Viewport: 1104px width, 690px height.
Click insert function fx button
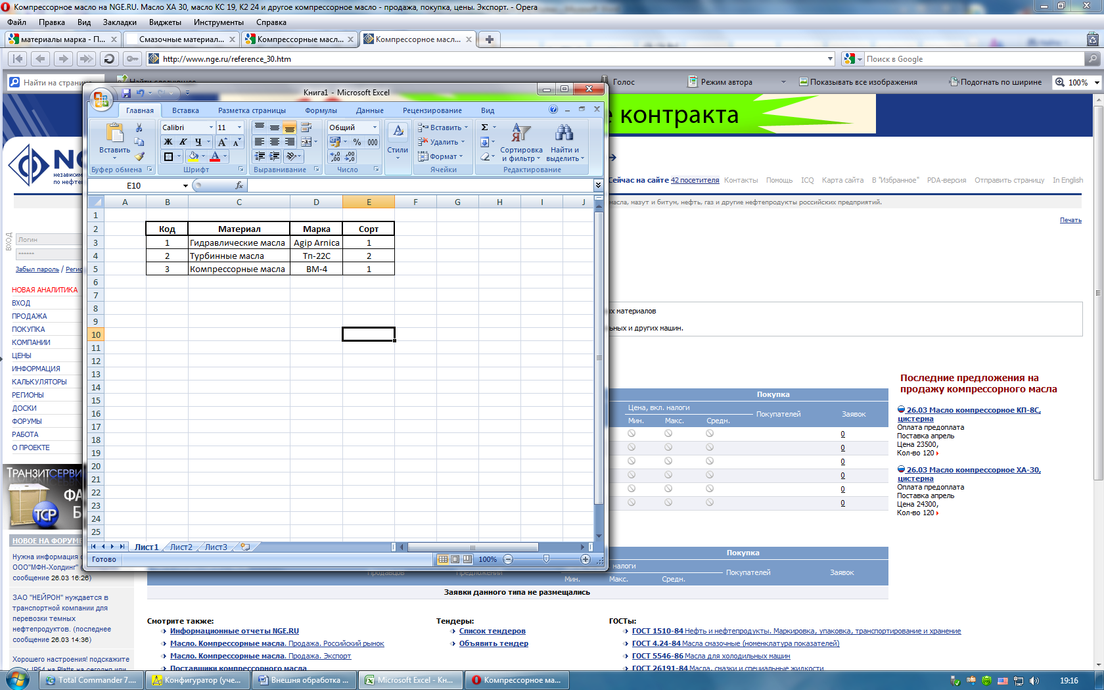[239, 185]
